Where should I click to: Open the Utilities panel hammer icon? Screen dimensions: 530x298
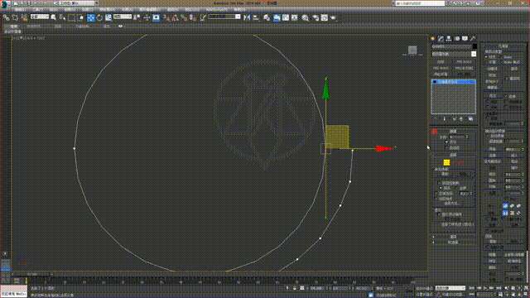(473, 39)
